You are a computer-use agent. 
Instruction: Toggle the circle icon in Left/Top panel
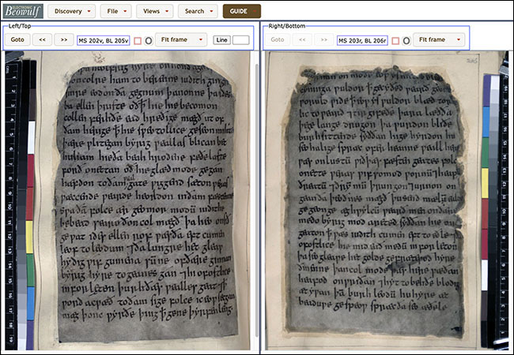pos(149,41)
